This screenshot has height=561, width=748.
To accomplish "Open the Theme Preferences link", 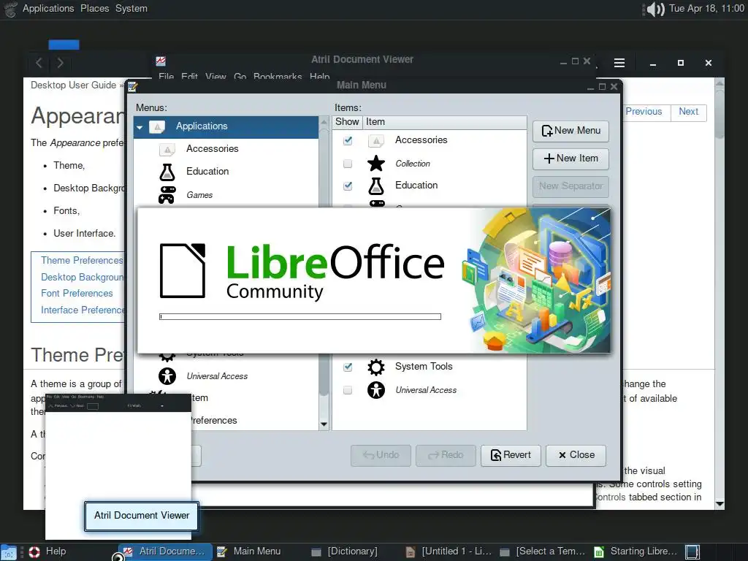I will 82,261.
